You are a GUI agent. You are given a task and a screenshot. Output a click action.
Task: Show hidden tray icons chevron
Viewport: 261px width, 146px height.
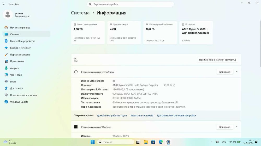(x=212, y=142)
